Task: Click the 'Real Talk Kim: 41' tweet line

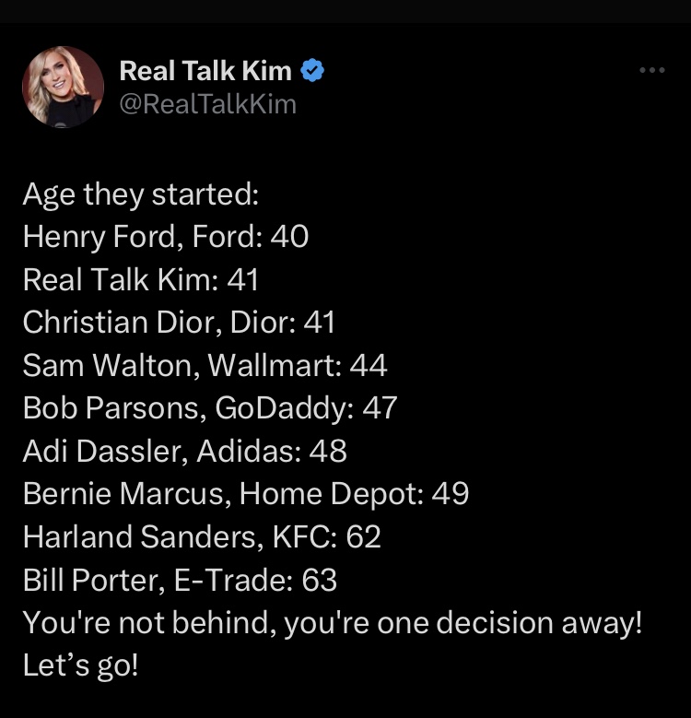Action: [141, 280]
